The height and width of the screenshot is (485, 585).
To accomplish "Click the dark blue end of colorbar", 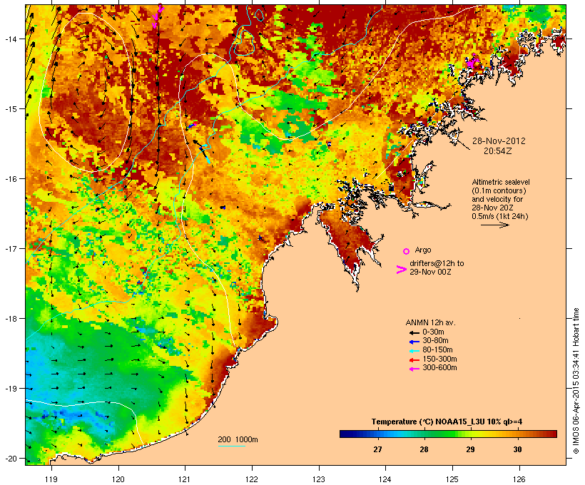I will [x=344, y=434].
